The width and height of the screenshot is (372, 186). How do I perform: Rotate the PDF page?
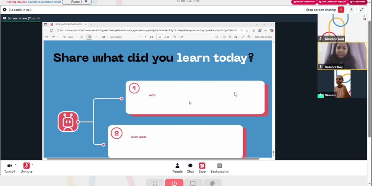[174, 37]
